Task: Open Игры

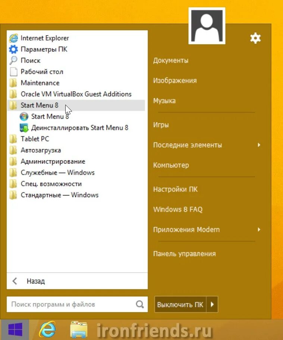Action: (161, 125)
